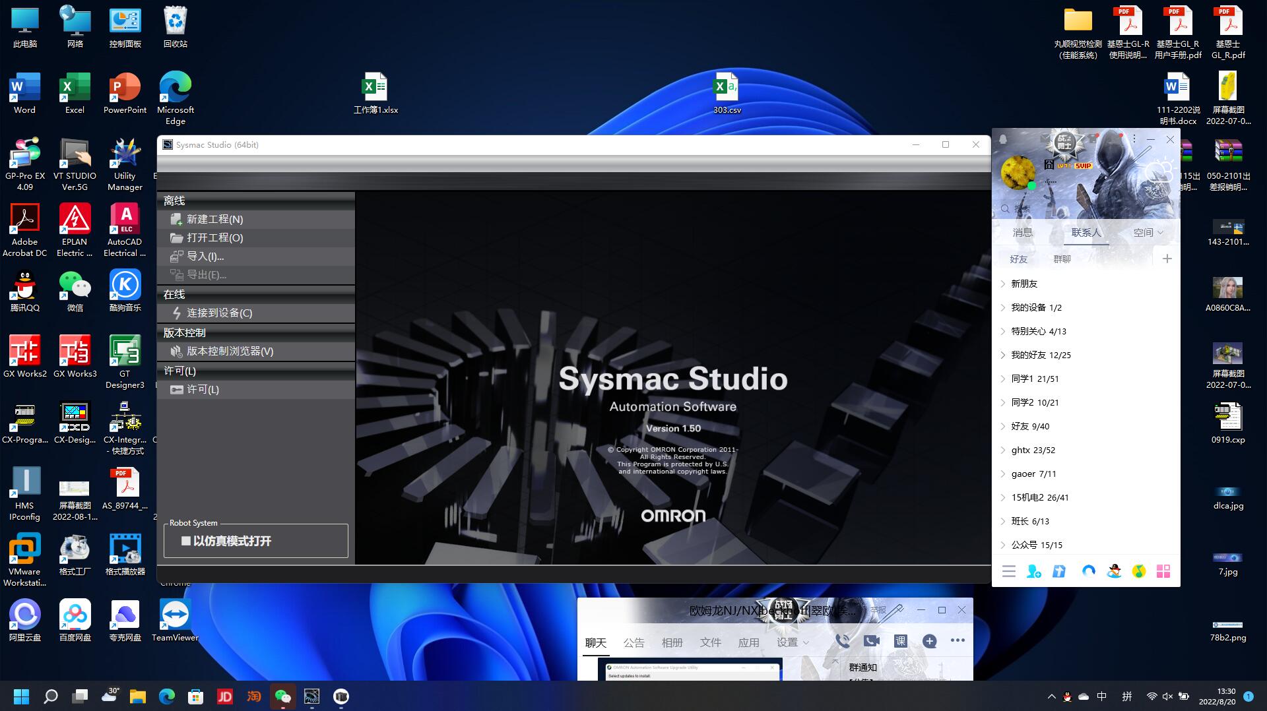Open the 打开工程 (Open Project) entry
Viewport: 1267px width, 711px height.
click(214, 237)
